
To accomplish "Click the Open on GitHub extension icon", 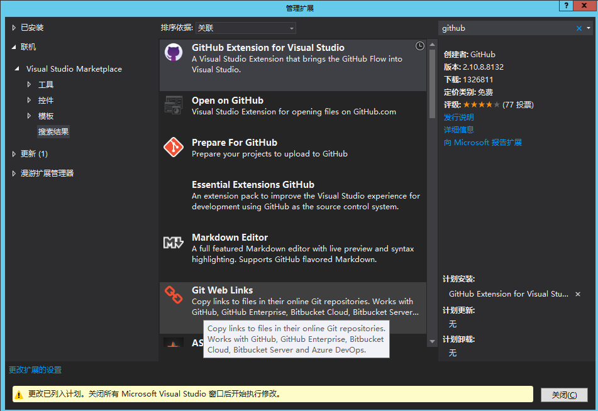I will [x=174, y=105].
